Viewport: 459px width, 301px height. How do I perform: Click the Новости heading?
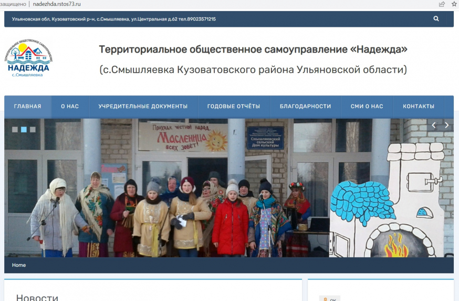[37, 297]
